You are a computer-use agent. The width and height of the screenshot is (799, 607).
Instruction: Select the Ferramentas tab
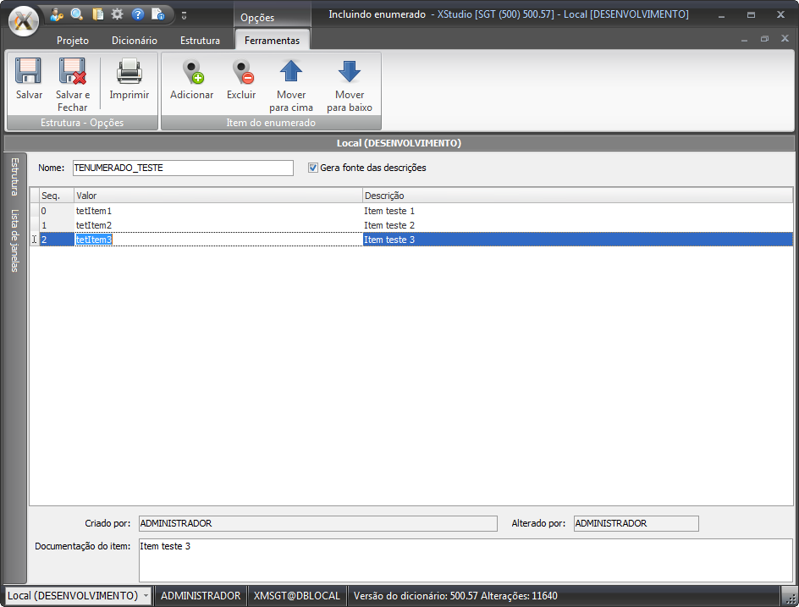coord(272,41)
